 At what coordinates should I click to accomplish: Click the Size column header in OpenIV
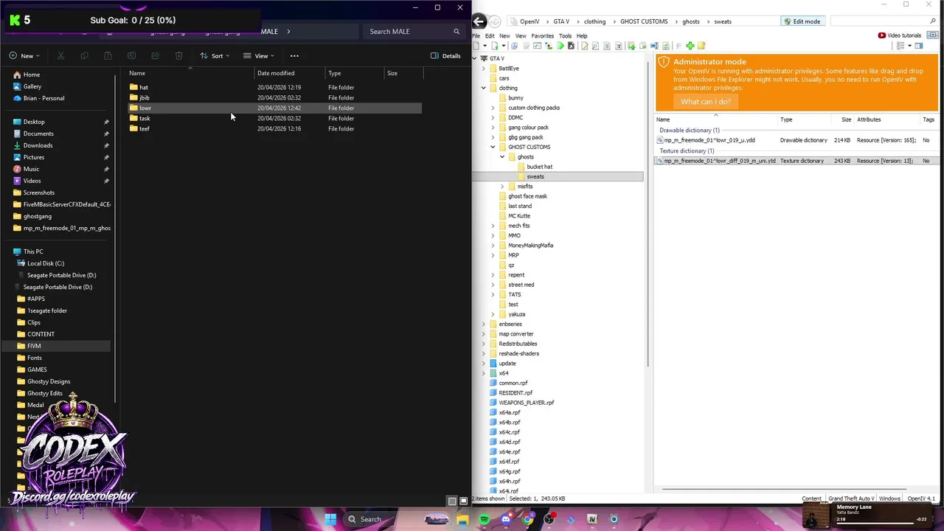tap(846, 119)
